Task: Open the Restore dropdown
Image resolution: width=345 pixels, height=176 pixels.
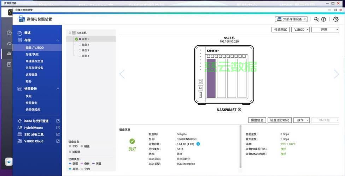Action: (325, 30)
